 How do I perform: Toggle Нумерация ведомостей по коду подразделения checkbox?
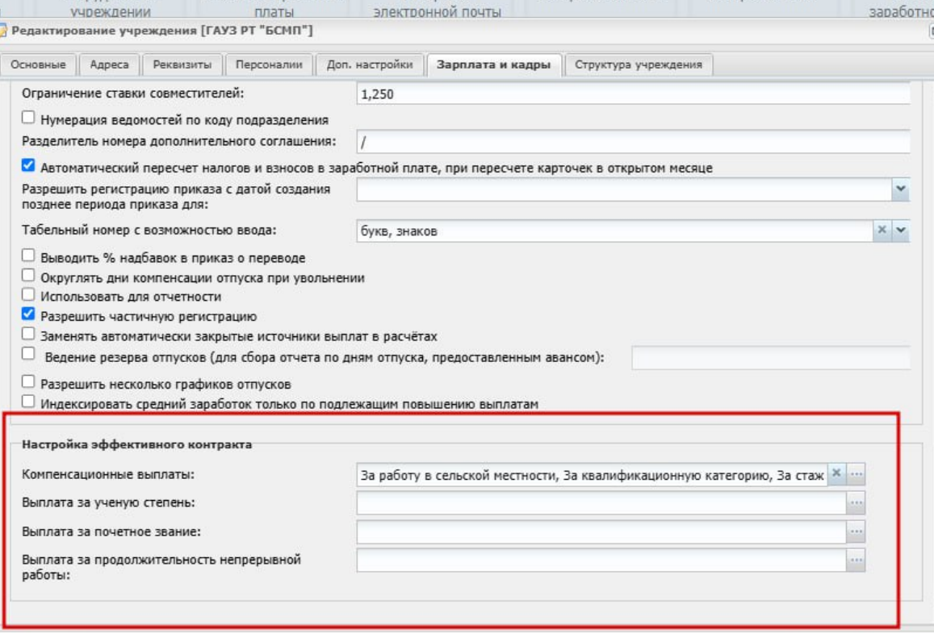pos(28,118)
